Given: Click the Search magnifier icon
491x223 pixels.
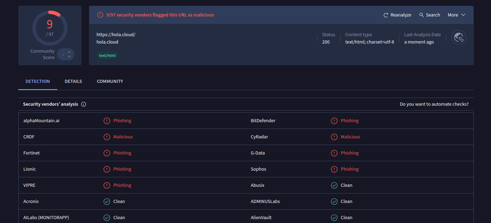Looking at the screenshot, I should coord(421,15).
